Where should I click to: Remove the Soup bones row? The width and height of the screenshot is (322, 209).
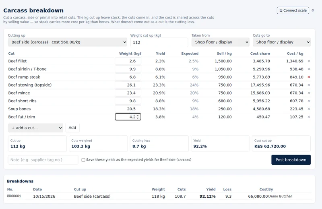coord(309,109)
